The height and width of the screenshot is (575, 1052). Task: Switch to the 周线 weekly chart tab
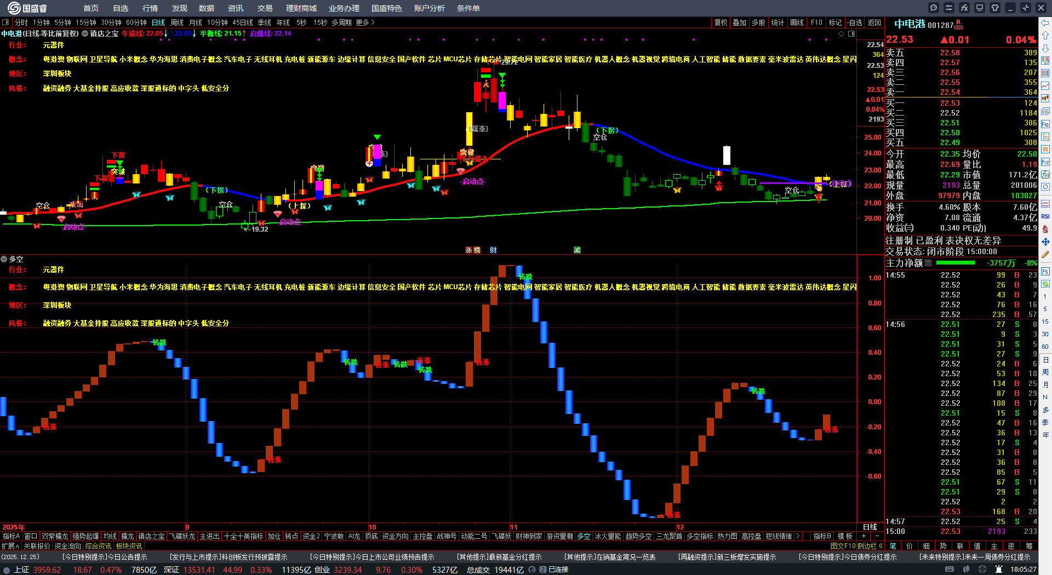point(177,22)
